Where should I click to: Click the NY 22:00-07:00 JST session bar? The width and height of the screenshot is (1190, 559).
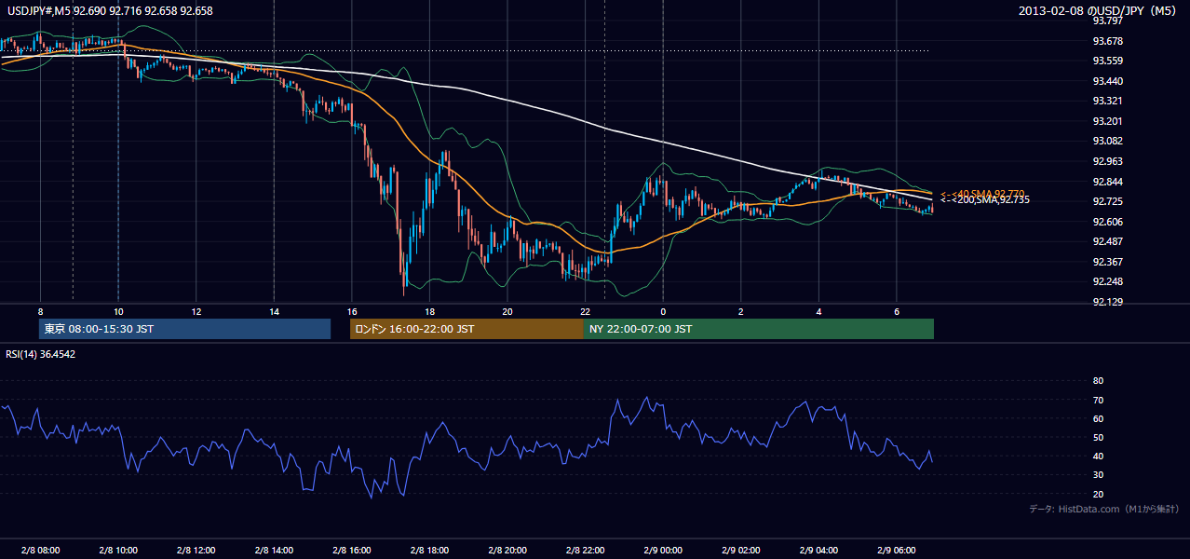pyautogui.click(x=759, y=329)
